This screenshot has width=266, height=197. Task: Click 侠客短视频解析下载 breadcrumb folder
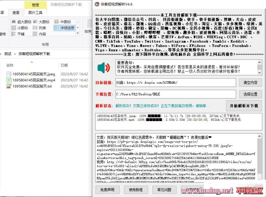(34, 54)
